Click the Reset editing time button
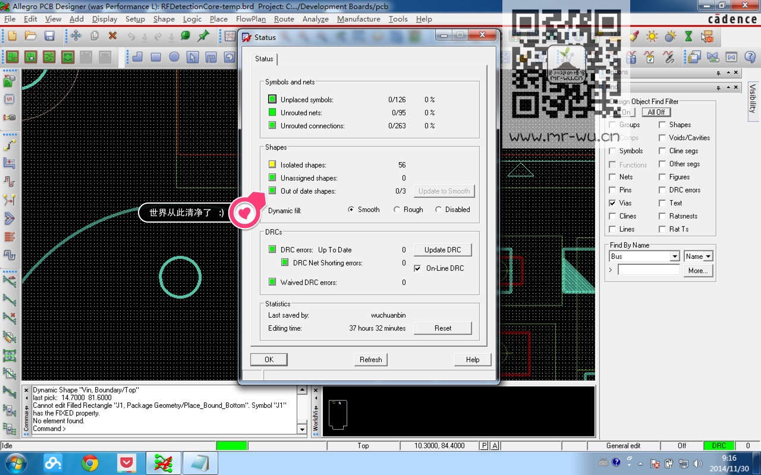Screen dimensions: 761x475 pyautogui.click(x=443, y=328)
